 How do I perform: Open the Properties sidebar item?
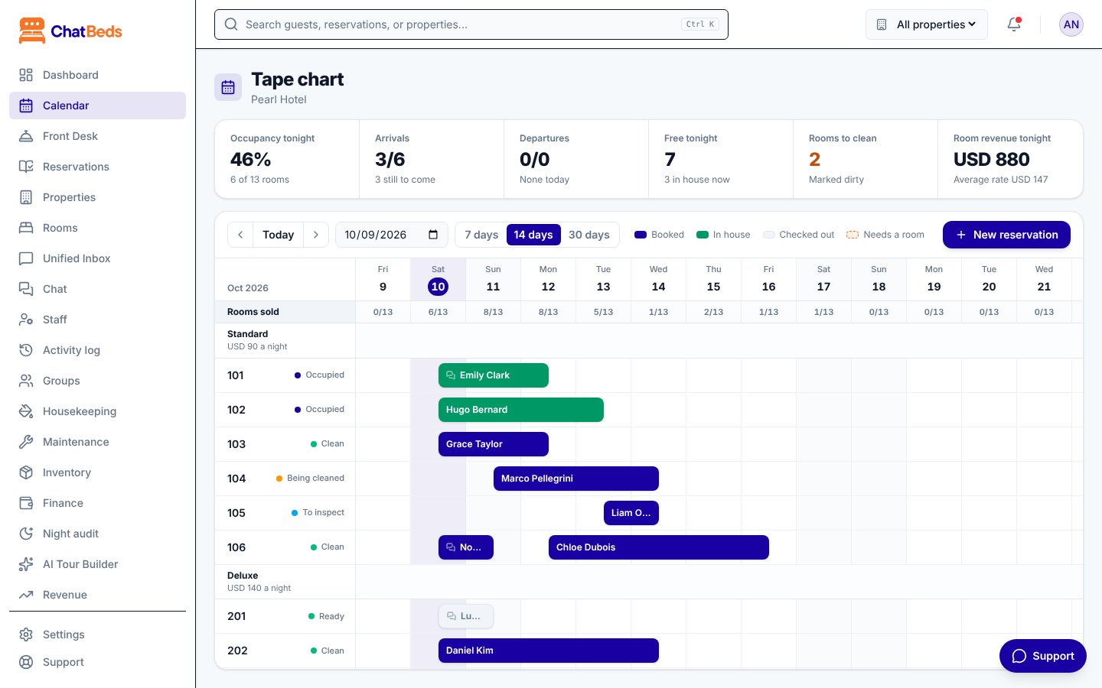(97, 197)
